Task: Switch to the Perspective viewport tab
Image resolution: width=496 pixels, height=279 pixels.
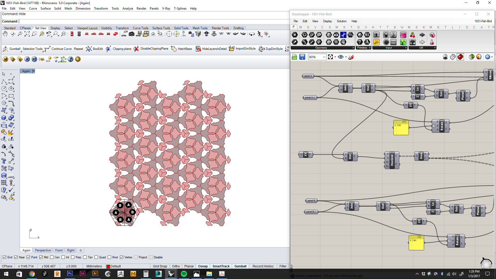Action: [x=43, y=250]
